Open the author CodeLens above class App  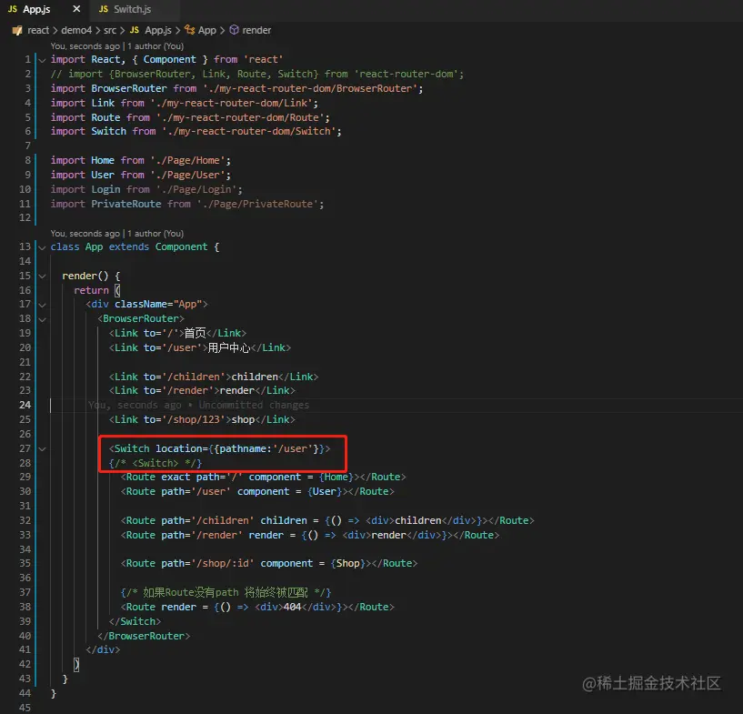(117, 233)
